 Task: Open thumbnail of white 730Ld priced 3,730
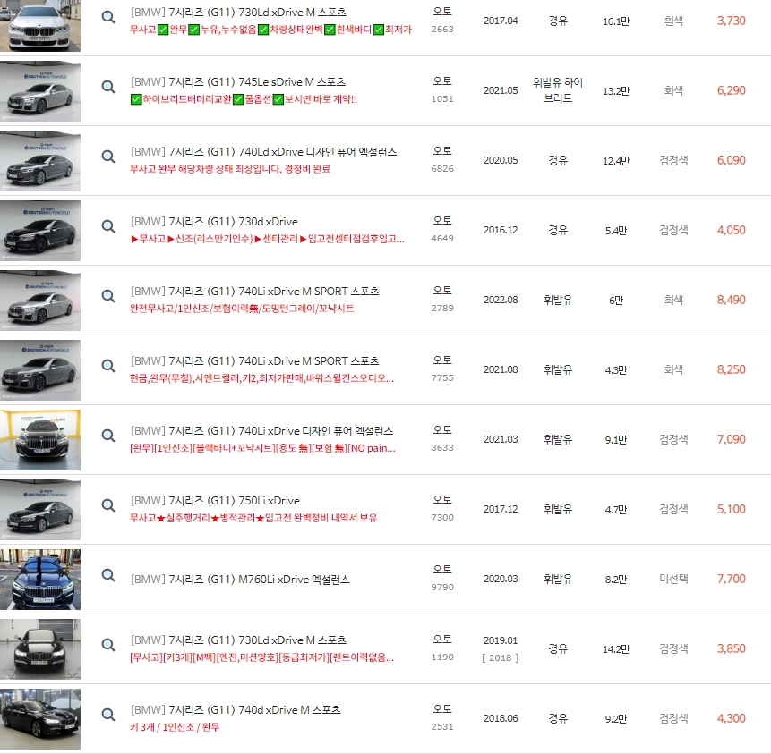coord(40,24)
